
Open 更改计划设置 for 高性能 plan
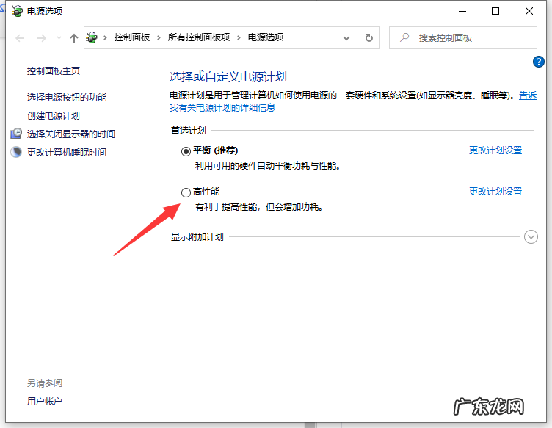tap(495, 192)
